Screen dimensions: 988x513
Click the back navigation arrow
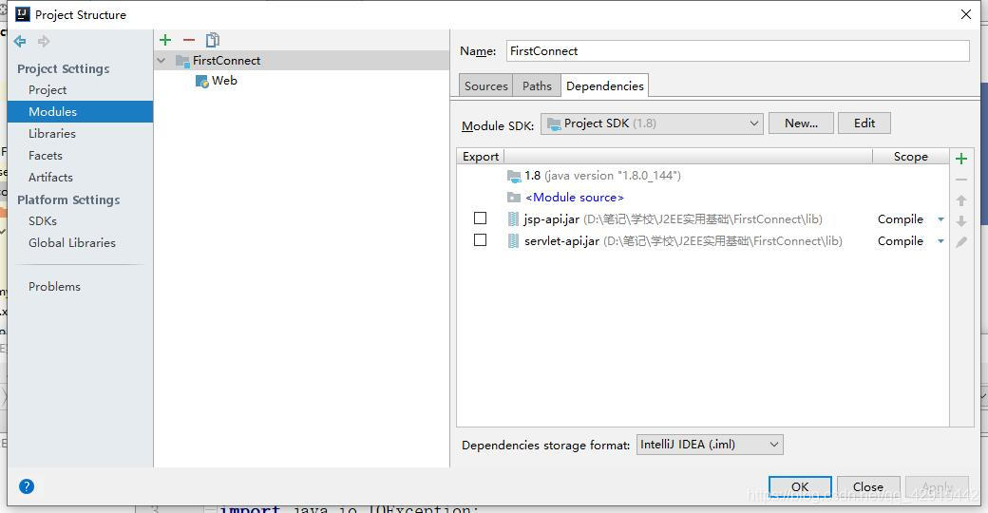tap(20, 42)
